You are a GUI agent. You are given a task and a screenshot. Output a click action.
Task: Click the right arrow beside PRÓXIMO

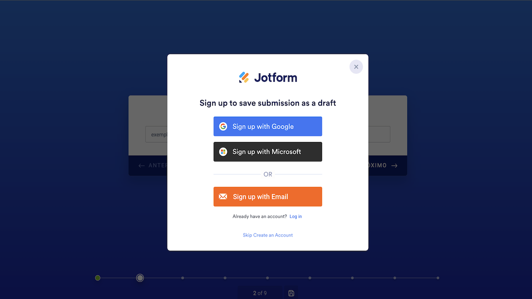pyautogui.click(x=394, y=165)
